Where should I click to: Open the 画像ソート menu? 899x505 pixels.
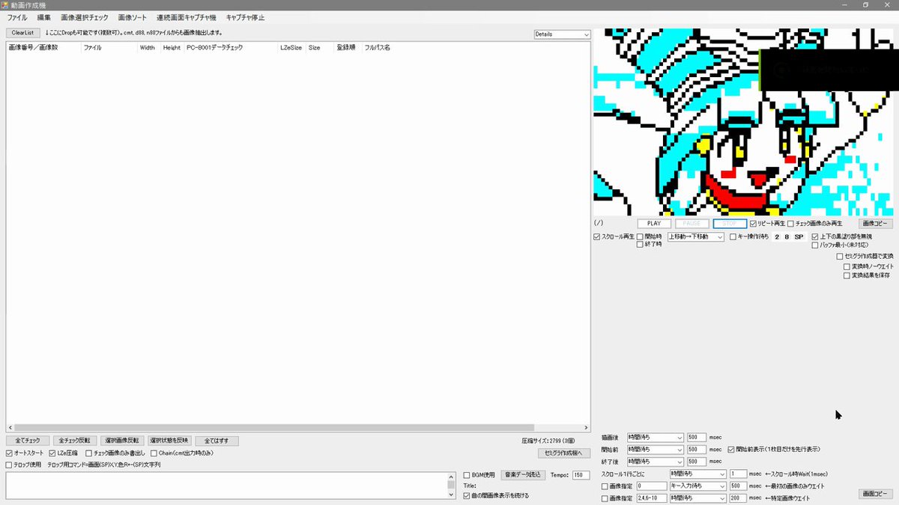[133, 17]
